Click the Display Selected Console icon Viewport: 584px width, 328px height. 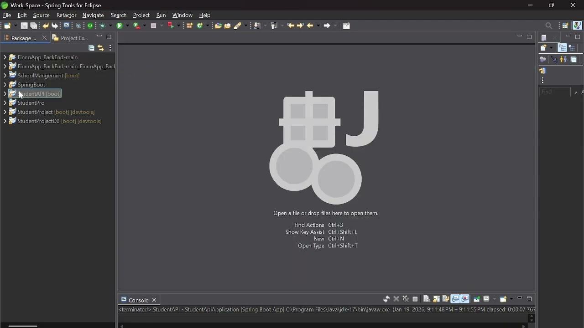[486, 299]
